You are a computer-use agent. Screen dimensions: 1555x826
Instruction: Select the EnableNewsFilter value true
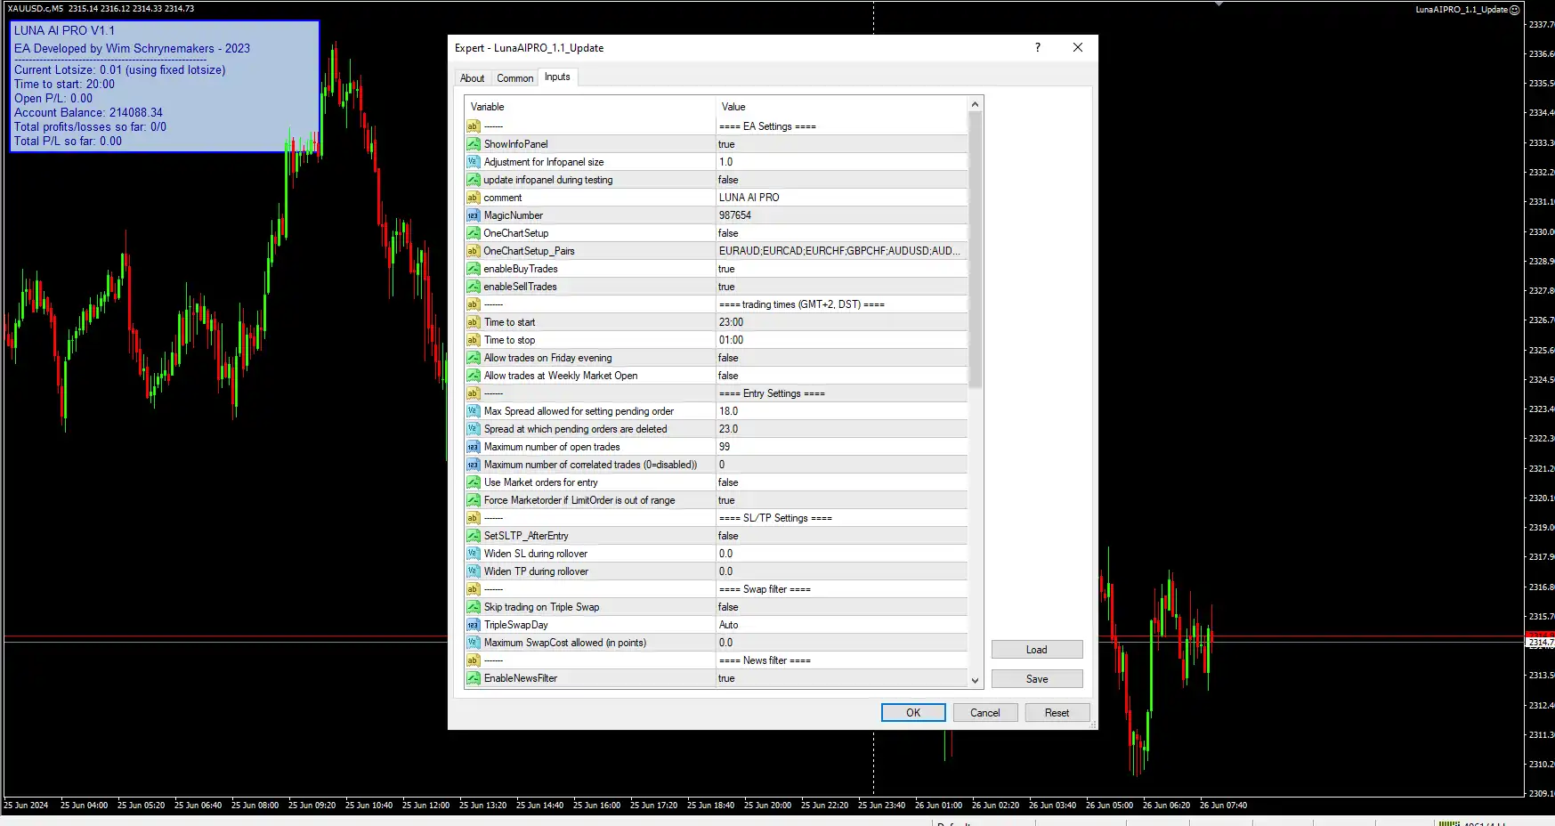click(x=841, y=678)
